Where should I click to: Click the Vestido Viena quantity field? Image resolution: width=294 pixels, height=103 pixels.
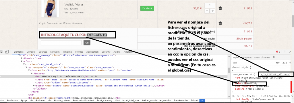coord(210,5)
